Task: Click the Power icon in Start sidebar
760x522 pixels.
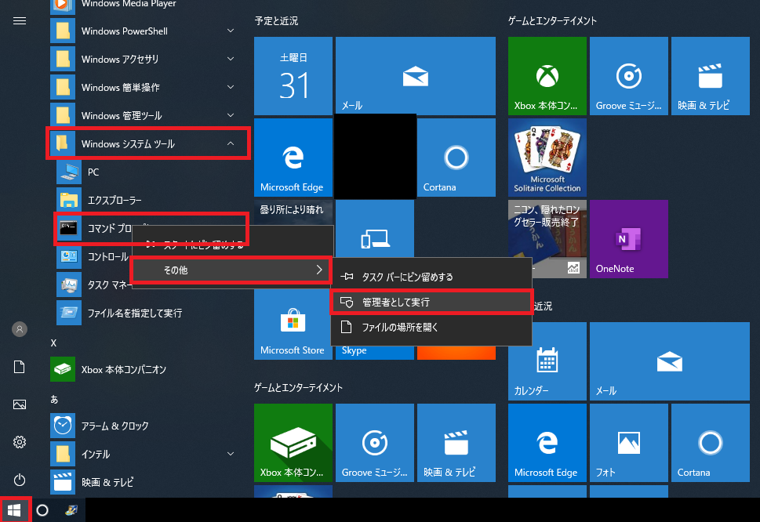Action: click(20, 480)
